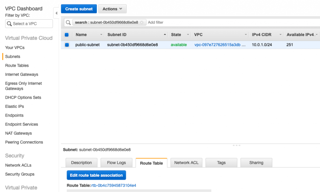Click the State column header label
Screen dimensions: 320x192
tap(176, 35)
